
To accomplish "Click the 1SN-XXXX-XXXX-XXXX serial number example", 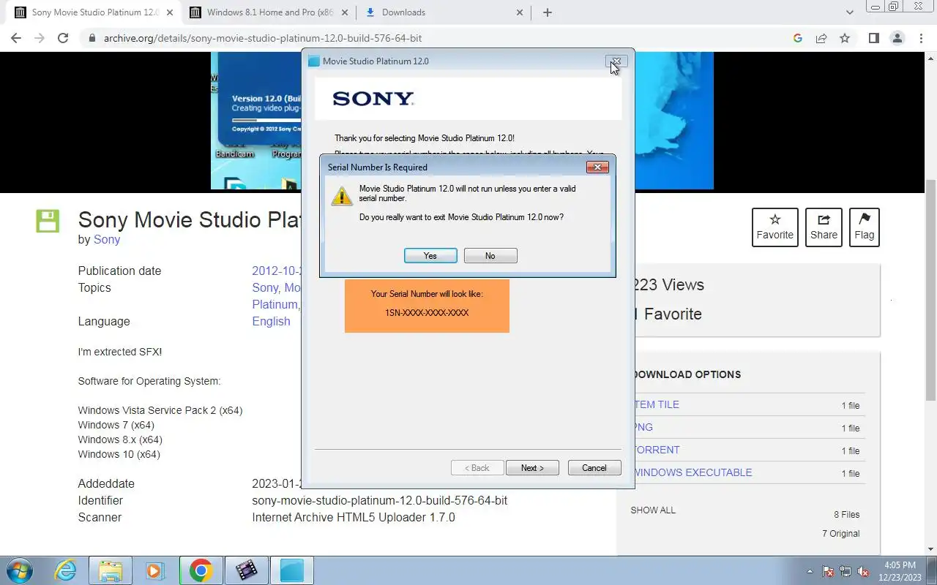I will [x=427, y=313].
